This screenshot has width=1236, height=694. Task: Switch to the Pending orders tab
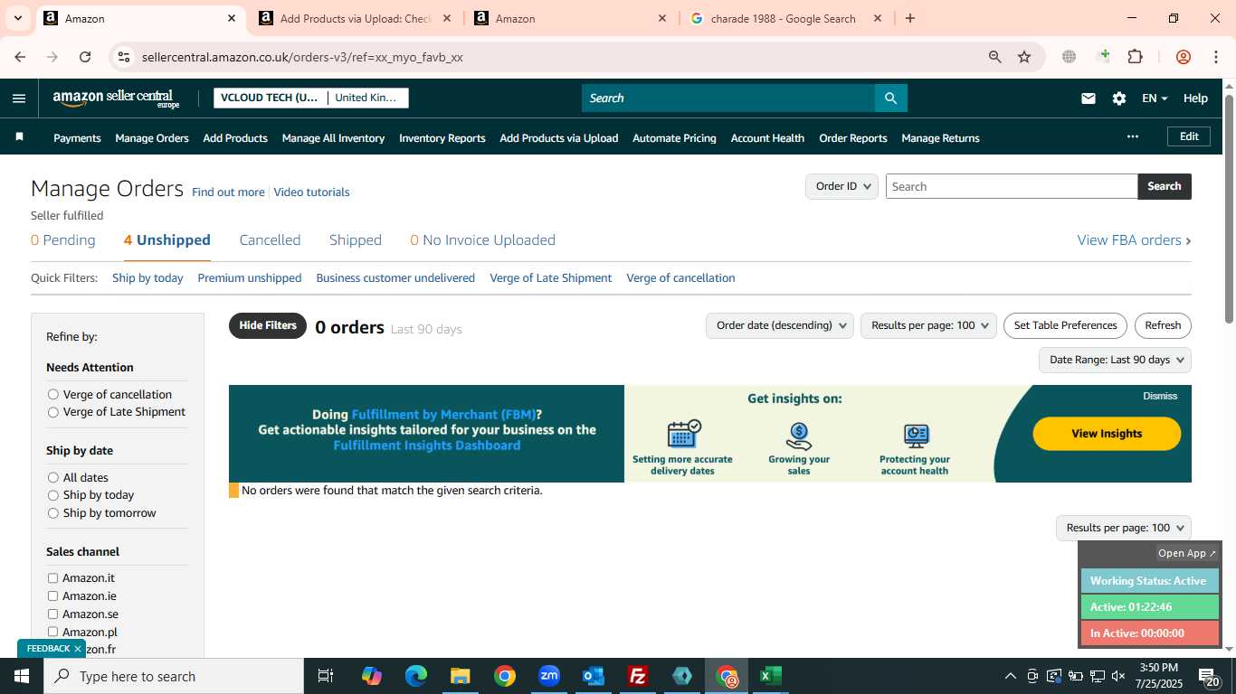[63, 239]
